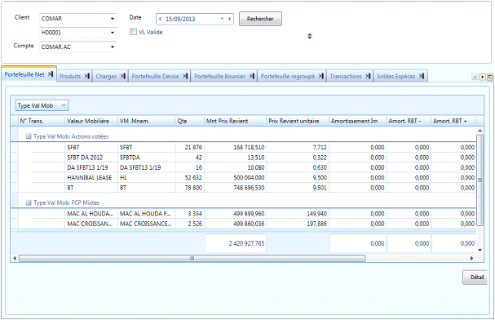Viewport: 495px width, 320px height.
Task: Open the date picker dropdown arrow
Action: [x=223, y=19]
